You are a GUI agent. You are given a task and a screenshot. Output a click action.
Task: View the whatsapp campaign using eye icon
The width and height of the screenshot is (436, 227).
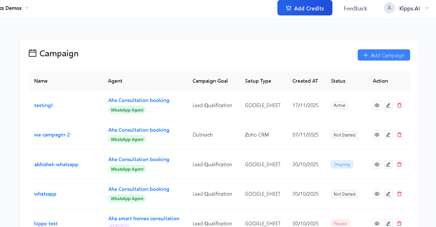coord(377,194)
